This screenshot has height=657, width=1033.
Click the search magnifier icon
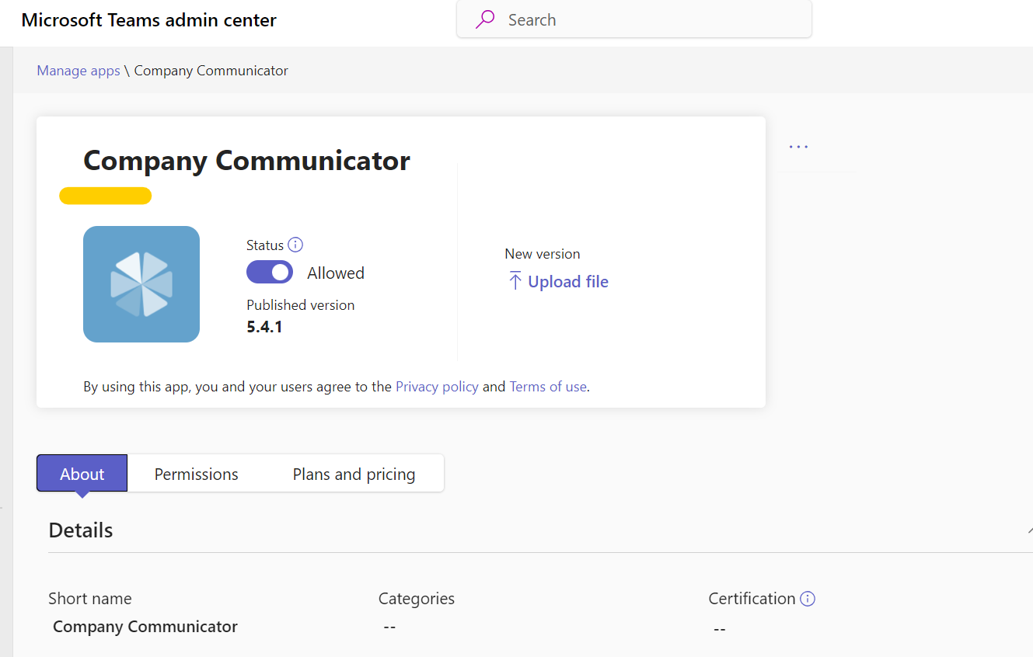pyautogui.click(x=484, y=19)
